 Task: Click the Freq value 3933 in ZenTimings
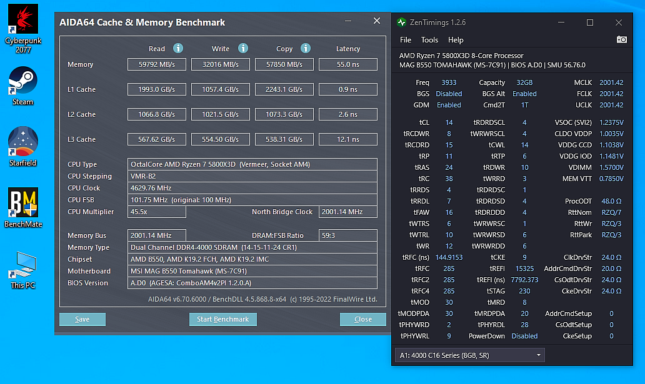coord(449,82)
